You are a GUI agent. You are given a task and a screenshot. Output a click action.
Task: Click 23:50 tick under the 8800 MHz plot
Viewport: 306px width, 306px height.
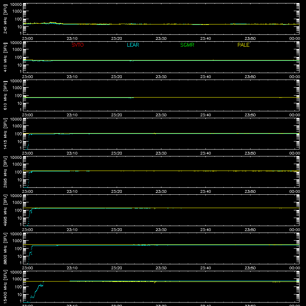pyautogui.click(x=250, y=268)
